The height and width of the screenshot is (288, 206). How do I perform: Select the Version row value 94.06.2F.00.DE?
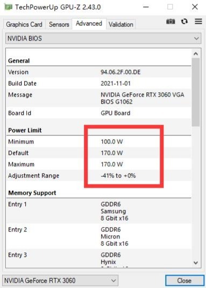(120, 72)
